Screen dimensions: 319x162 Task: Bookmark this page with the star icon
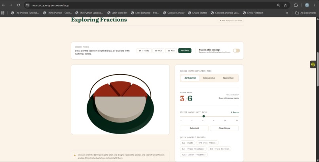285,5
